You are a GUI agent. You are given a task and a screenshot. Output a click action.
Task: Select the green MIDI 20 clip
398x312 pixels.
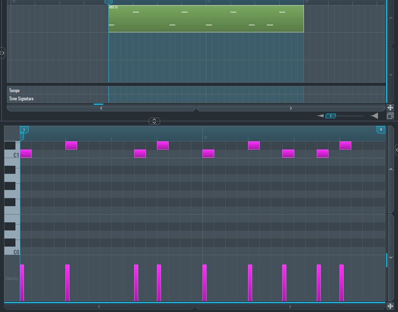click(x=206, y=19)
